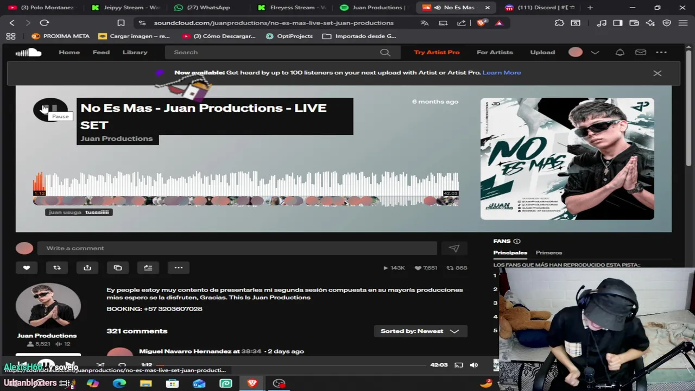Toggle shuffle in the bottom player
The height and width of the screenshot is (391, 695).
pyautogui.click(x=100, y=365)
